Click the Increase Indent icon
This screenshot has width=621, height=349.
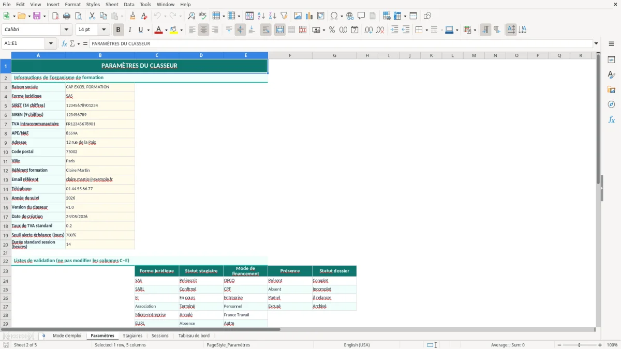[394, 30]
